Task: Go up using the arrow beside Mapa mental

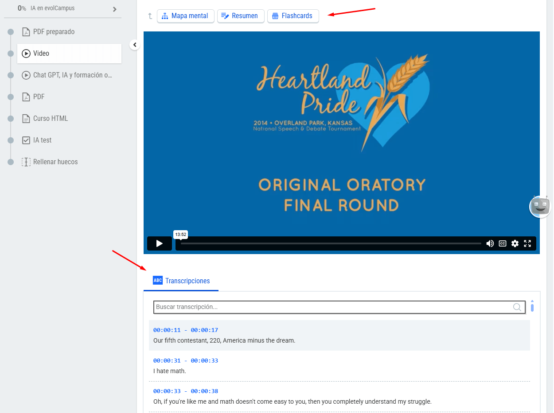Action: point(150,16)
